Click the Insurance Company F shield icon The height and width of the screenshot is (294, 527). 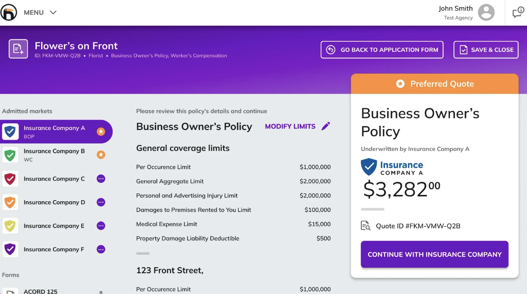[10, 249]
